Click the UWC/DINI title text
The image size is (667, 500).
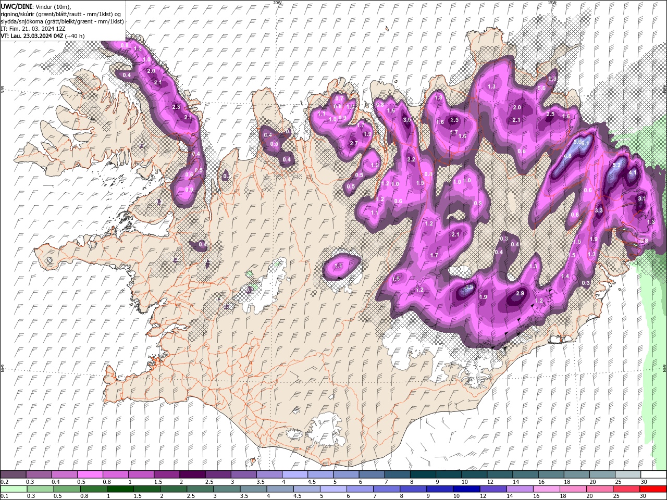(x=16, y=6)
